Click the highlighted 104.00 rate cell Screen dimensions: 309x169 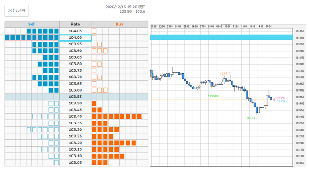75,37
